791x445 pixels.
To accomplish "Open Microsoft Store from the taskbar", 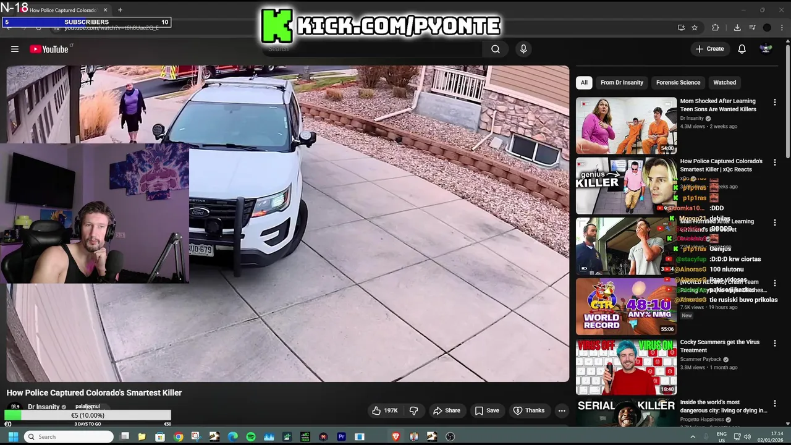I will pos(160,436).
